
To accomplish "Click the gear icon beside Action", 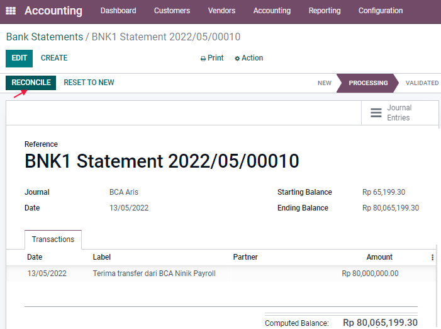I will pos(237,59).
